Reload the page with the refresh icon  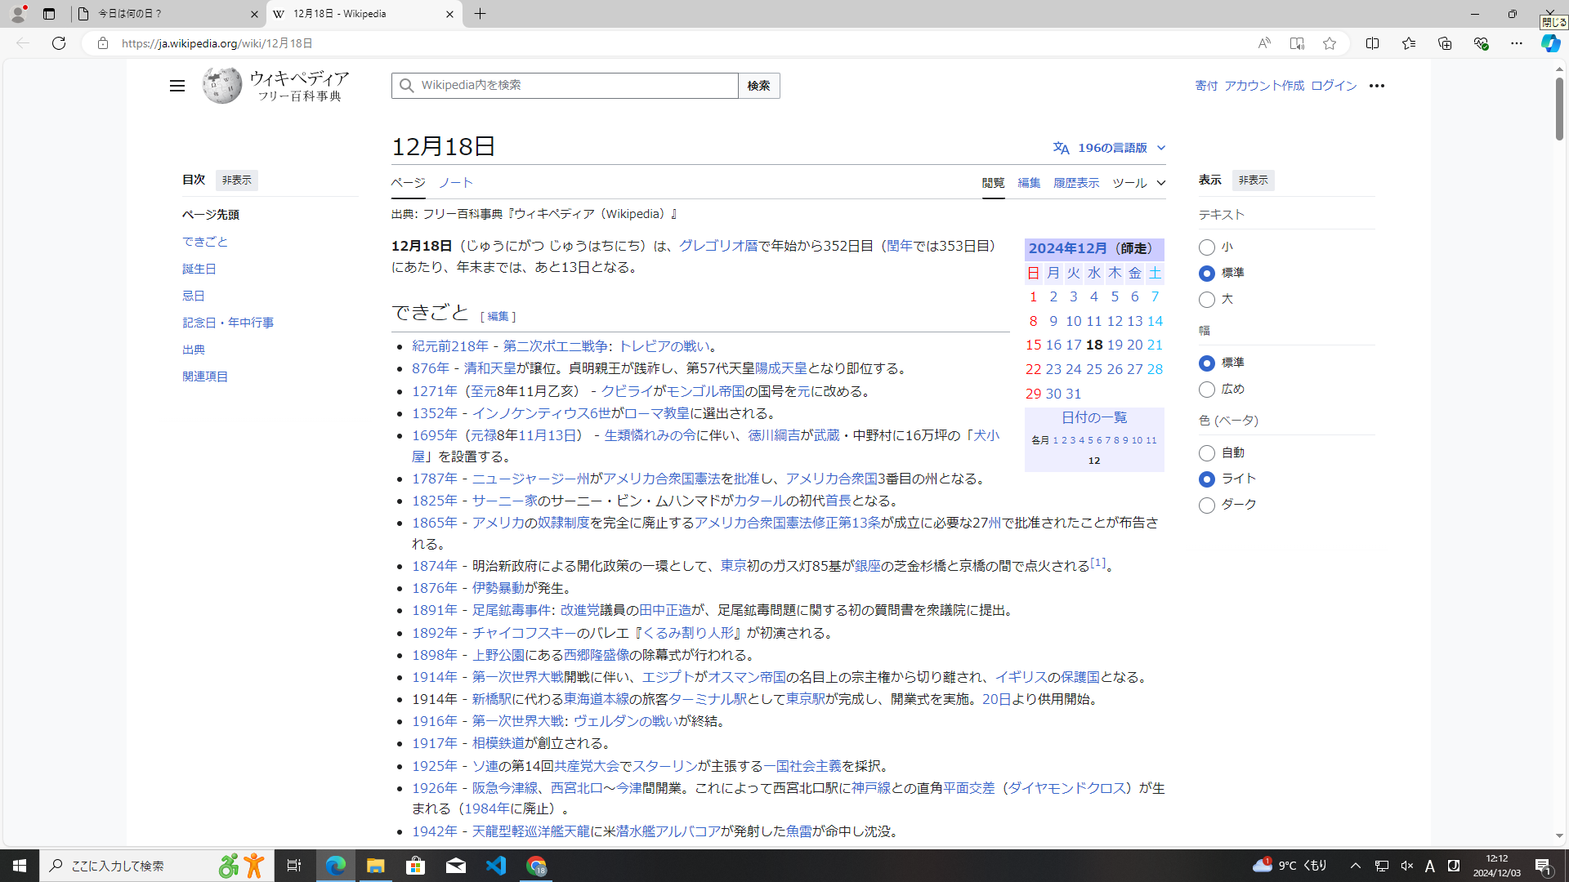58,43
